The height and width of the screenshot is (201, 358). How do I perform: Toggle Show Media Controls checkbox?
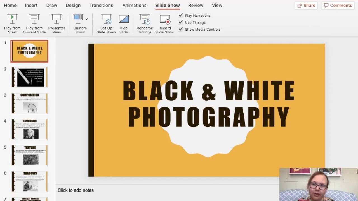[x=180, y=29]
